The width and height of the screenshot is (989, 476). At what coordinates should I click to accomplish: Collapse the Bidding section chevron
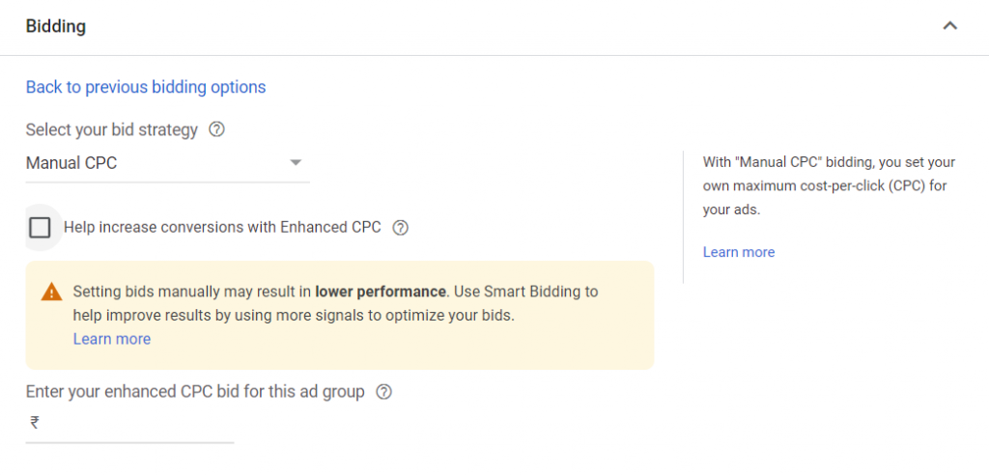pyautogui.click(x=950, y=26)
